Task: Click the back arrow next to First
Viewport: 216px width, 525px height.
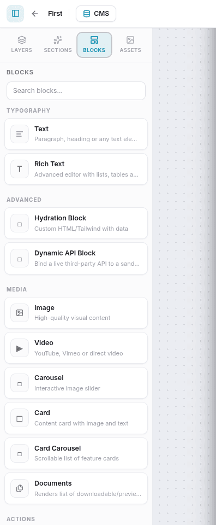Action: 35,14
